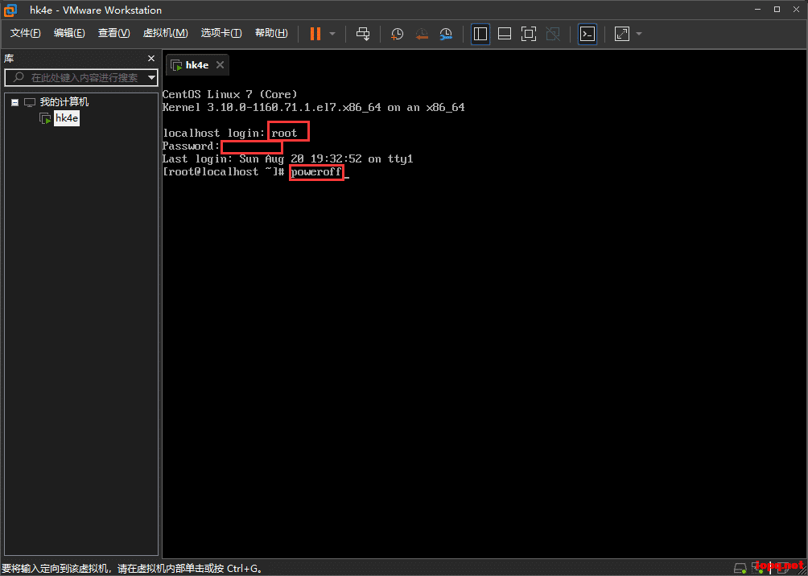The width and height of the screenshot is (808, 576).
Task: Take a snapshot of the virtual machine
Action: click(396, 33)
